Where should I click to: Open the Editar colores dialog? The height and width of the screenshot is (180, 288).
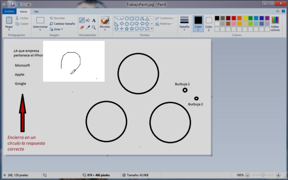coord(275,24)
